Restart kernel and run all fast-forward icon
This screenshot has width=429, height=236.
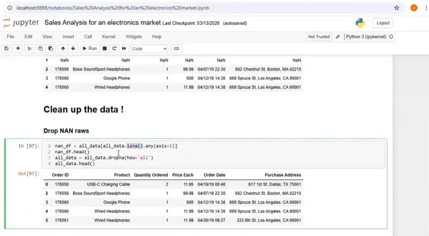pyautogui.click(x=124, y=49)
